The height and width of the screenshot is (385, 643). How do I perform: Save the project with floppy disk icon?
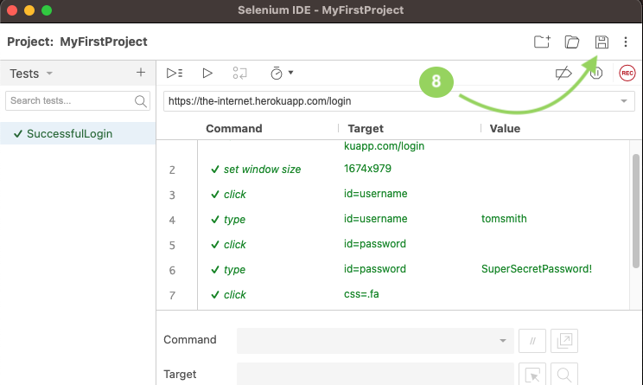[x=602, y=42]
